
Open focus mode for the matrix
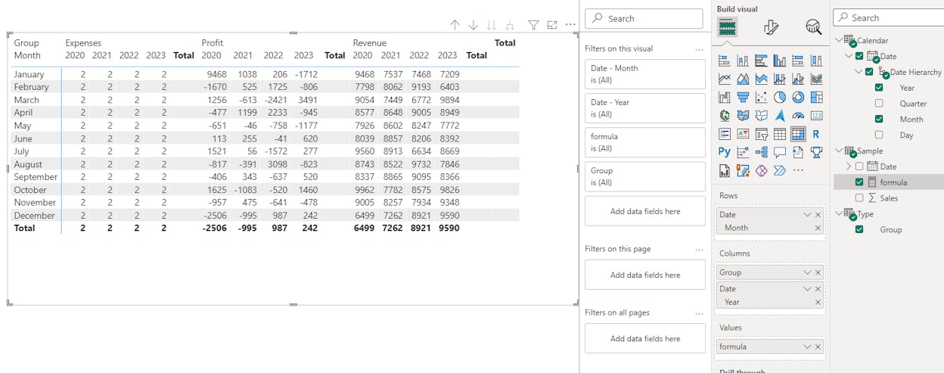click(552, 25)
